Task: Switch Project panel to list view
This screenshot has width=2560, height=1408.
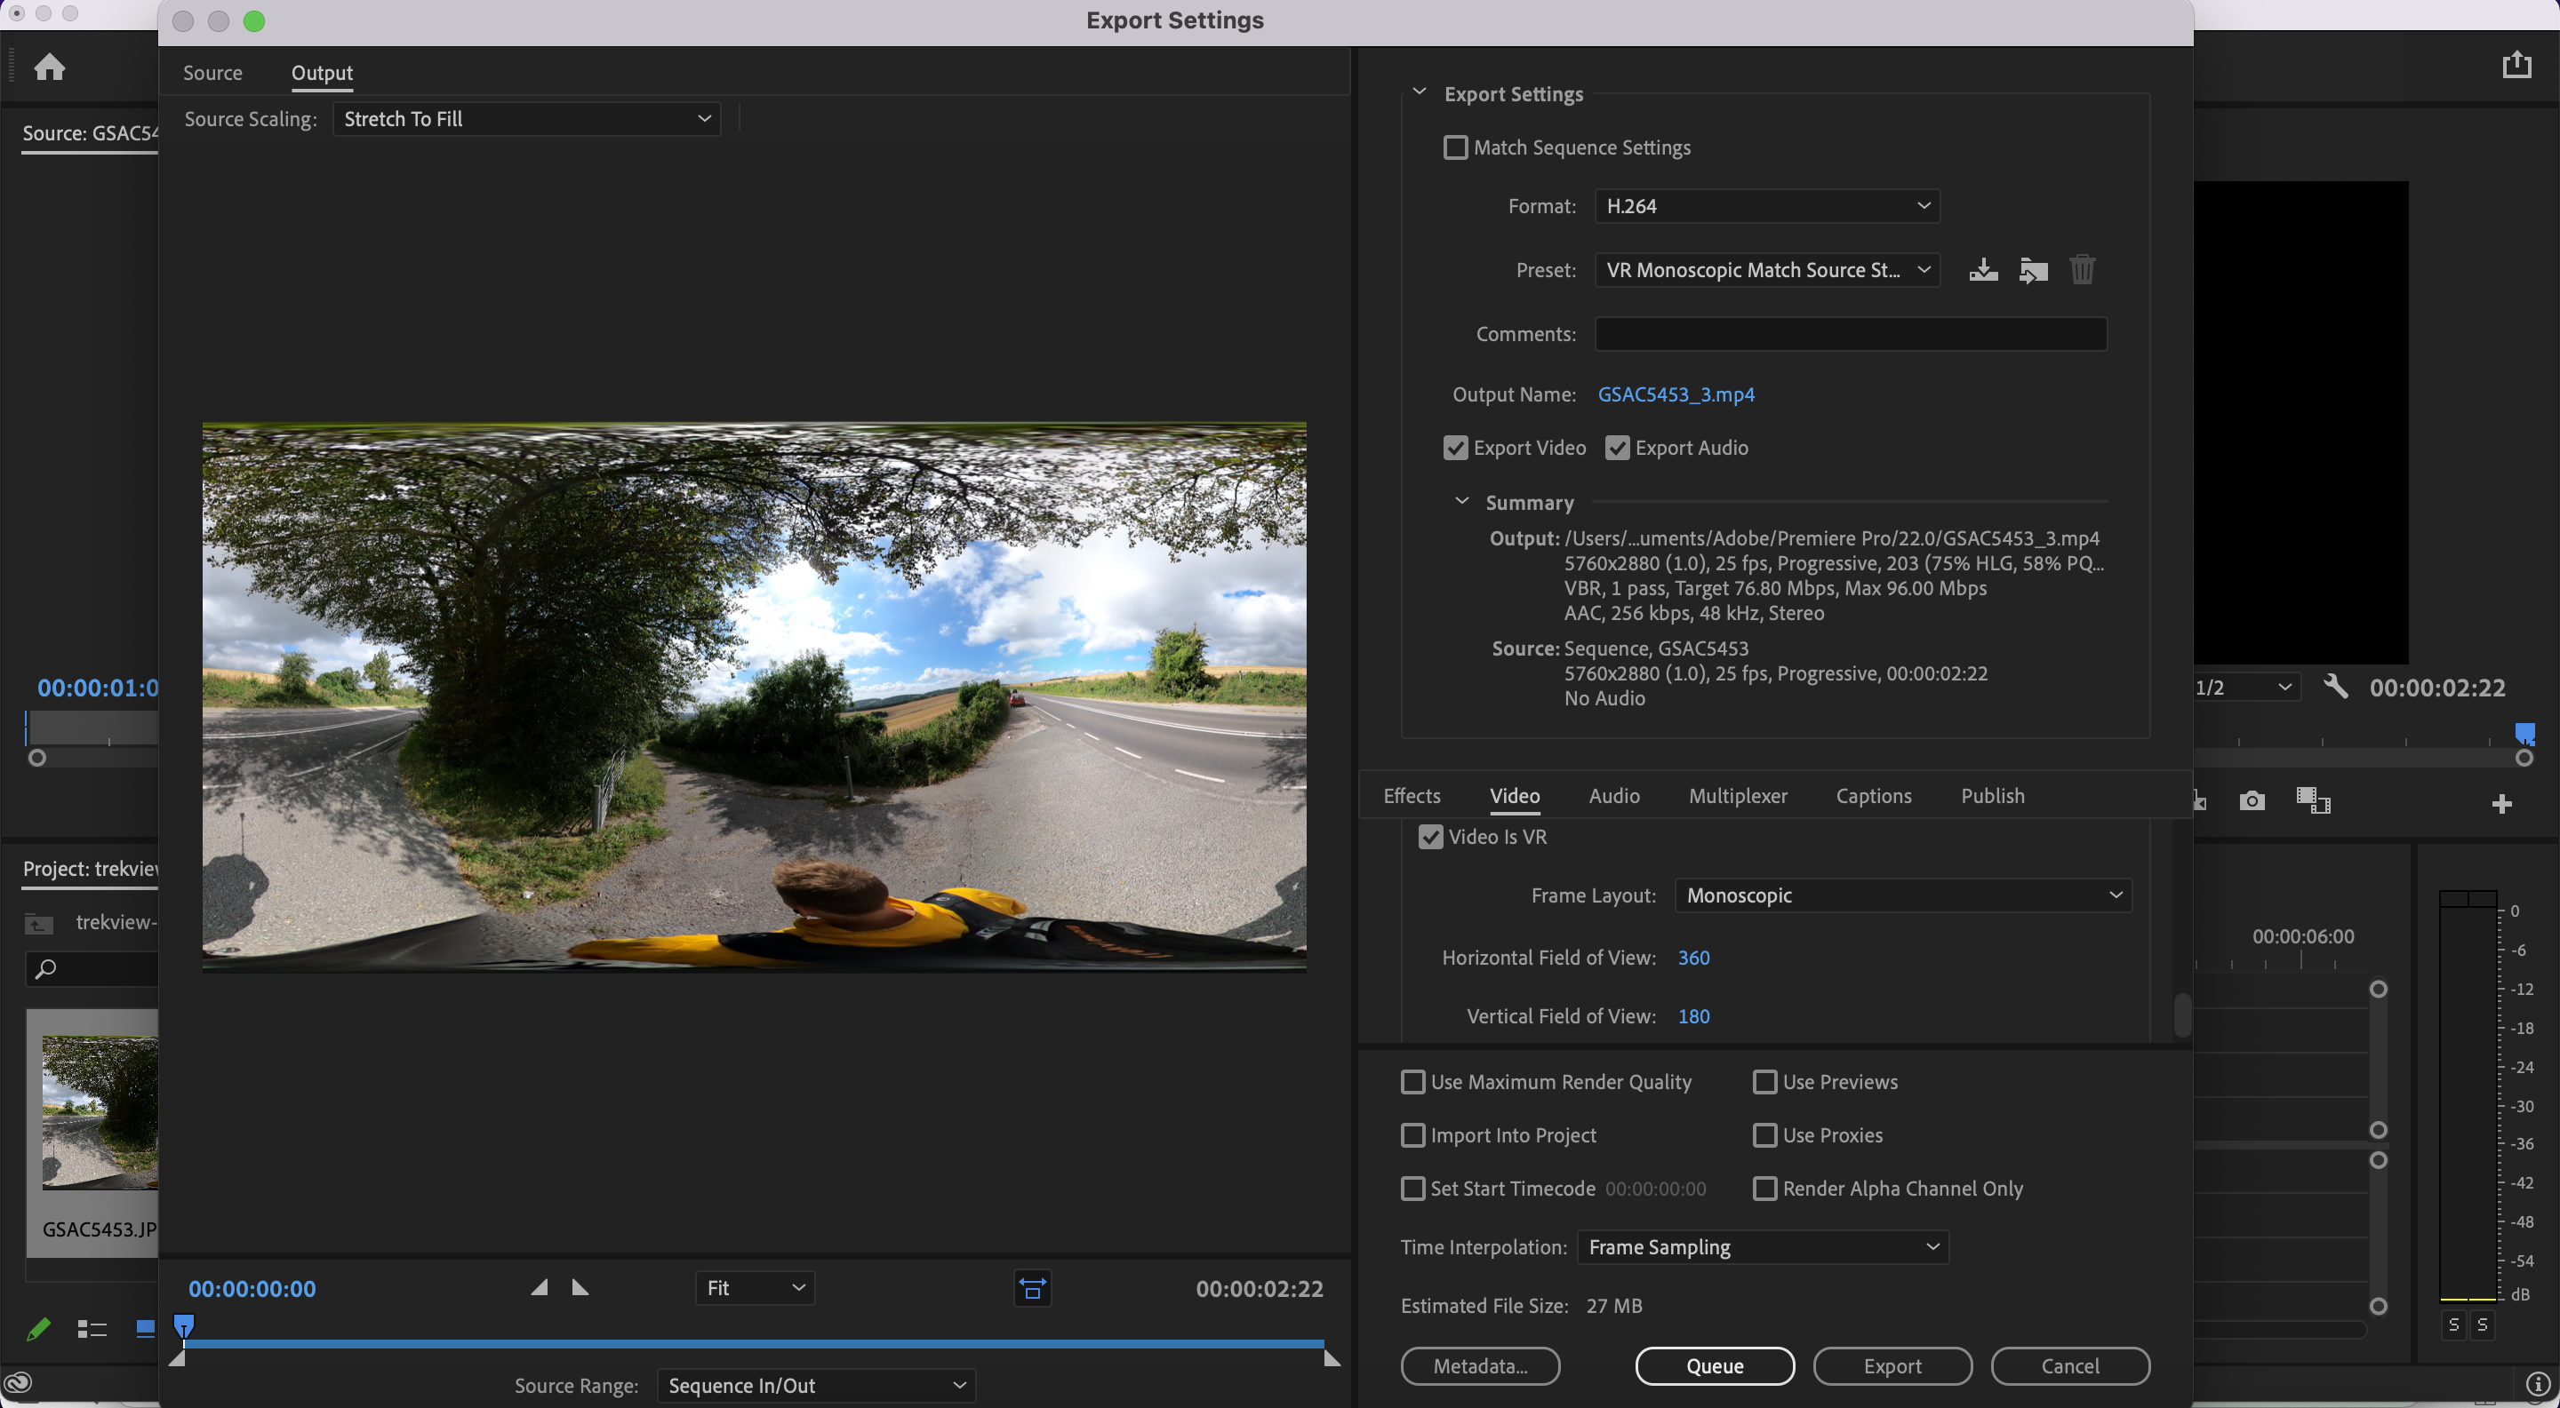Action: point(92,1329)
